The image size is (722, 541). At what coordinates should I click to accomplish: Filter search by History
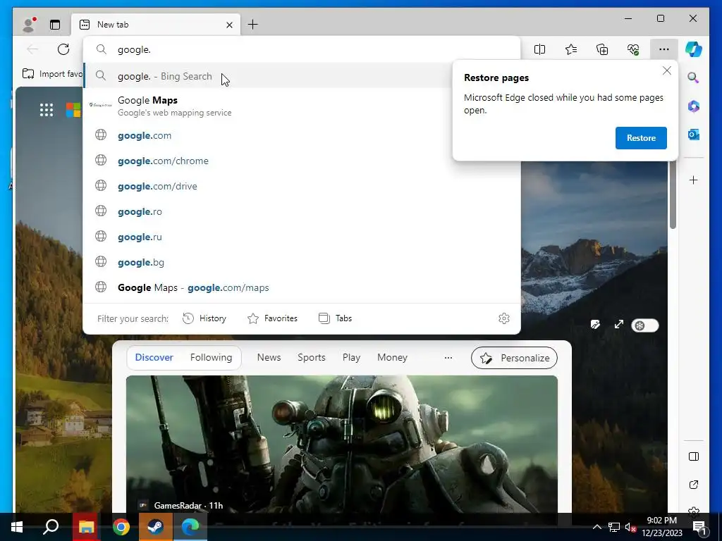click(x=204, y=318)
